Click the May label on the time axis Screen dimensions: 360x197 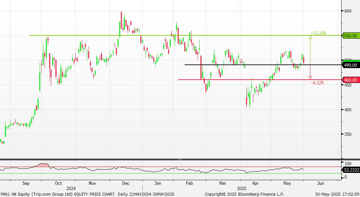(x=287, y=183)
